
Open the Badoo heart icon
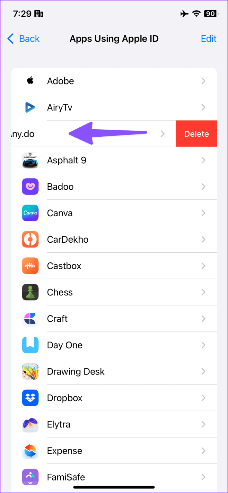click(x=30, y=186)
